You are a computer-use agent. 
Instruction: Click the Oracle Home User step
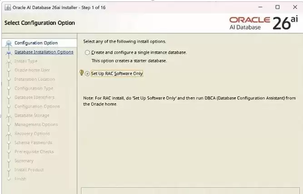[32, 70]
